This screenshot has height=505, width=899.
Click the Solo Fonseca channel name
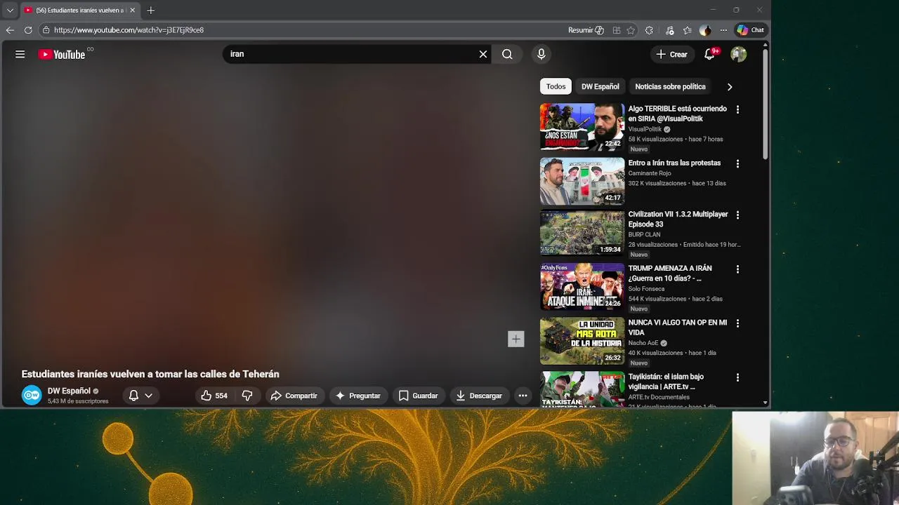tap(646, 289)
